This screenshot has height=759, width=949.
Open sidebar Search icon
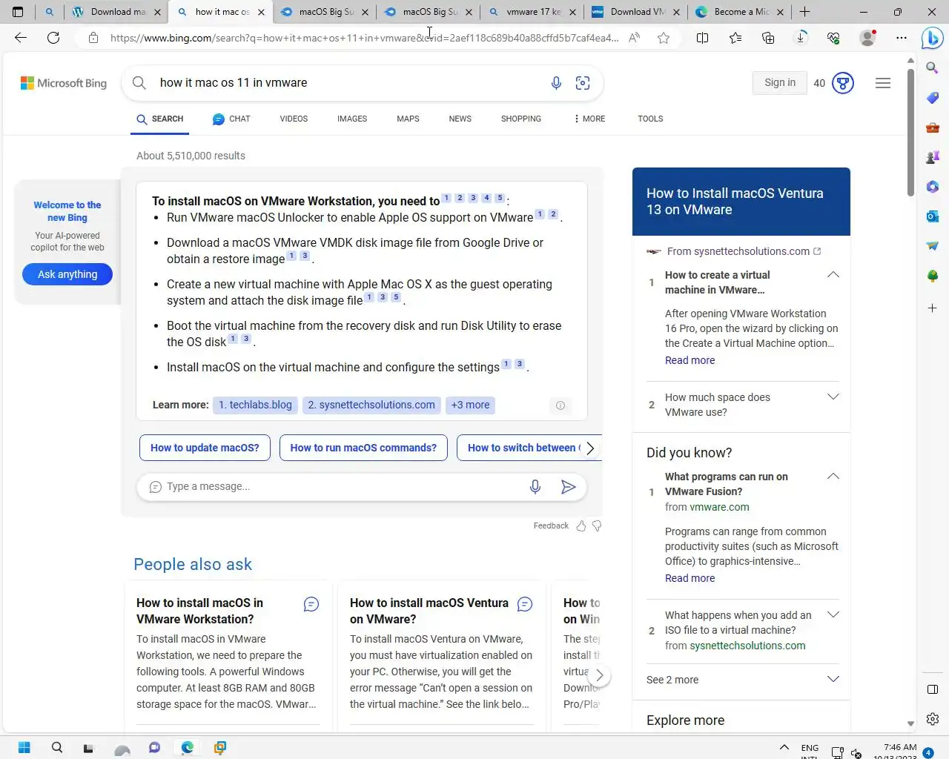pos(933,68)
